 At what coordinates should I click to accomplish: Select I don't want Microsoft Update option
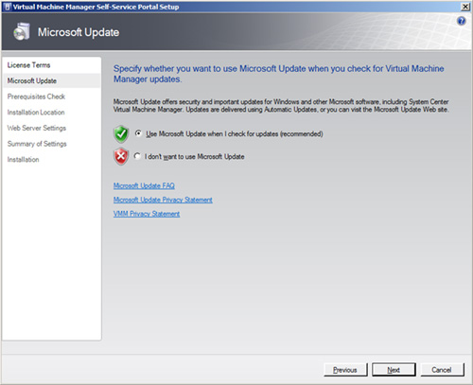(137, 156)
